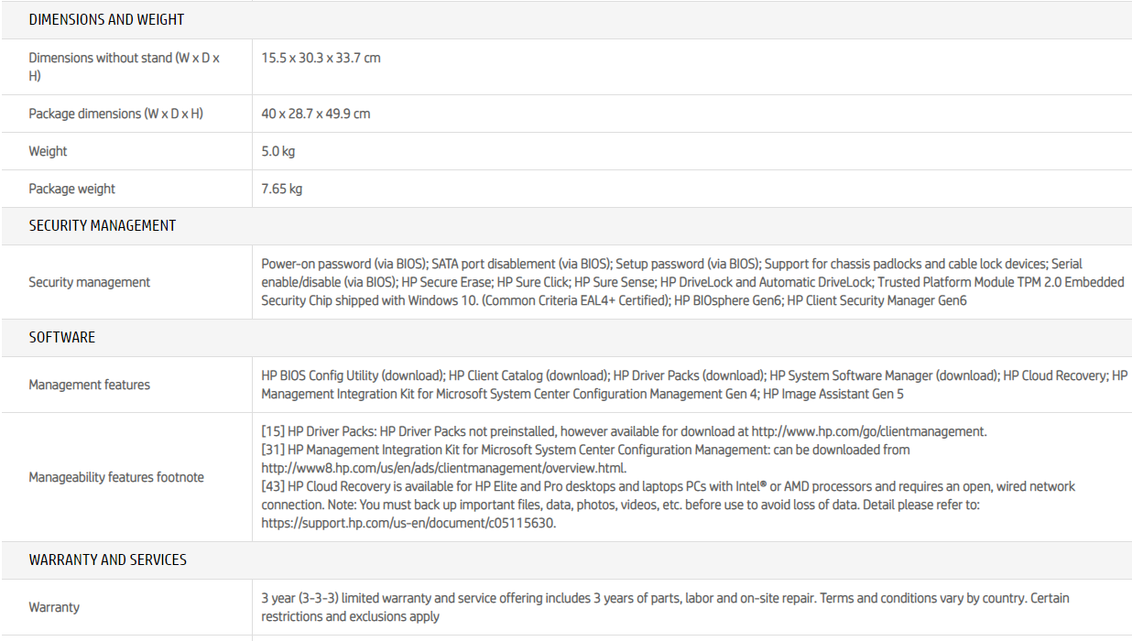Click the 'Weight' row label
The height and width of the screenshot is (641, 1132).
pos(48,151)
